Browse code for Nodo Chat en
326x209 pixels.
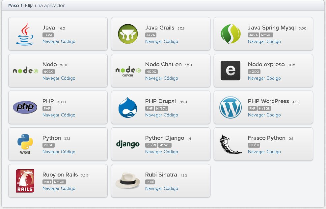(x=162, y=78)
